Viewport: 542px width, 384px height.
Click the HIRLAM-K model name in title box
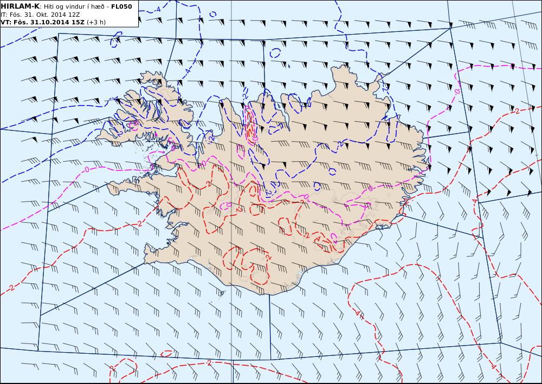(20, 6)
